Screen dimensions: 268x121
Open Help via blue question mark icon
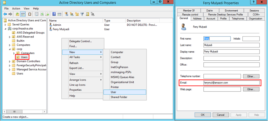(54, 14)
